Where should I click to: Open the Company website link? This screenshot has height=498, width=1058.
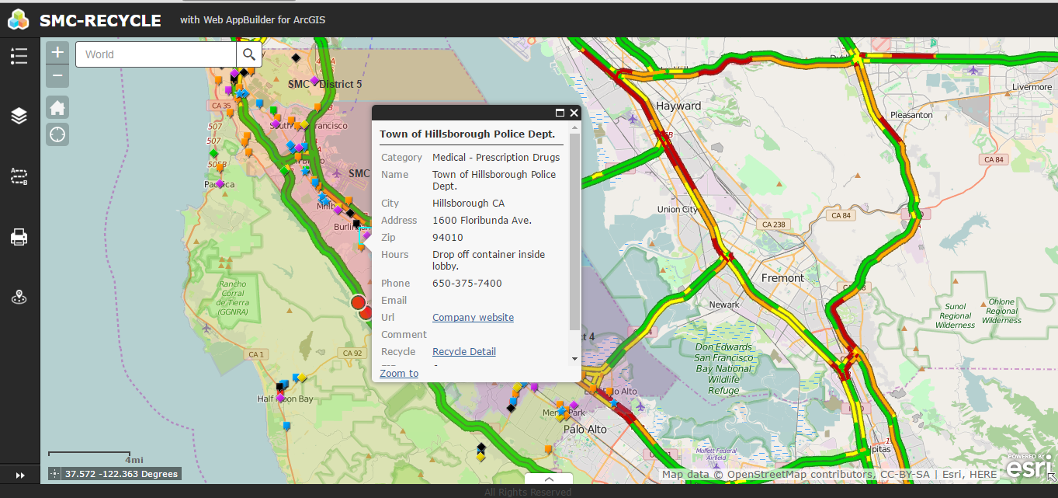click(x=473, y=317)
